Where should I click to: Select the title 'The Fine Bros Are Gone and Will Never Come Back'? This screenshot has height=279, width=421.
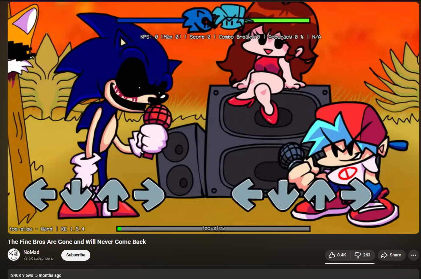coord(77,242)
